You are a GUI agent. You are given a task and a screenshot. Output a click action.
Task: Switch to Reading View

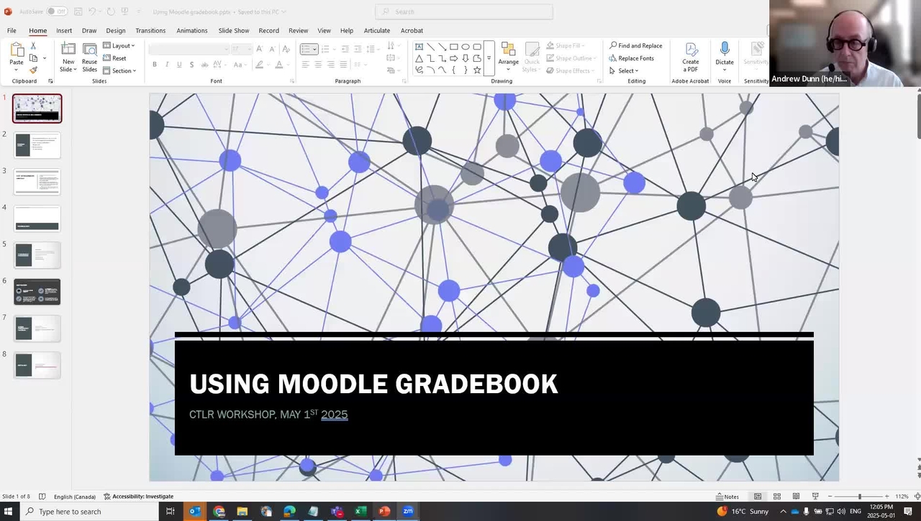pos(796,497)
